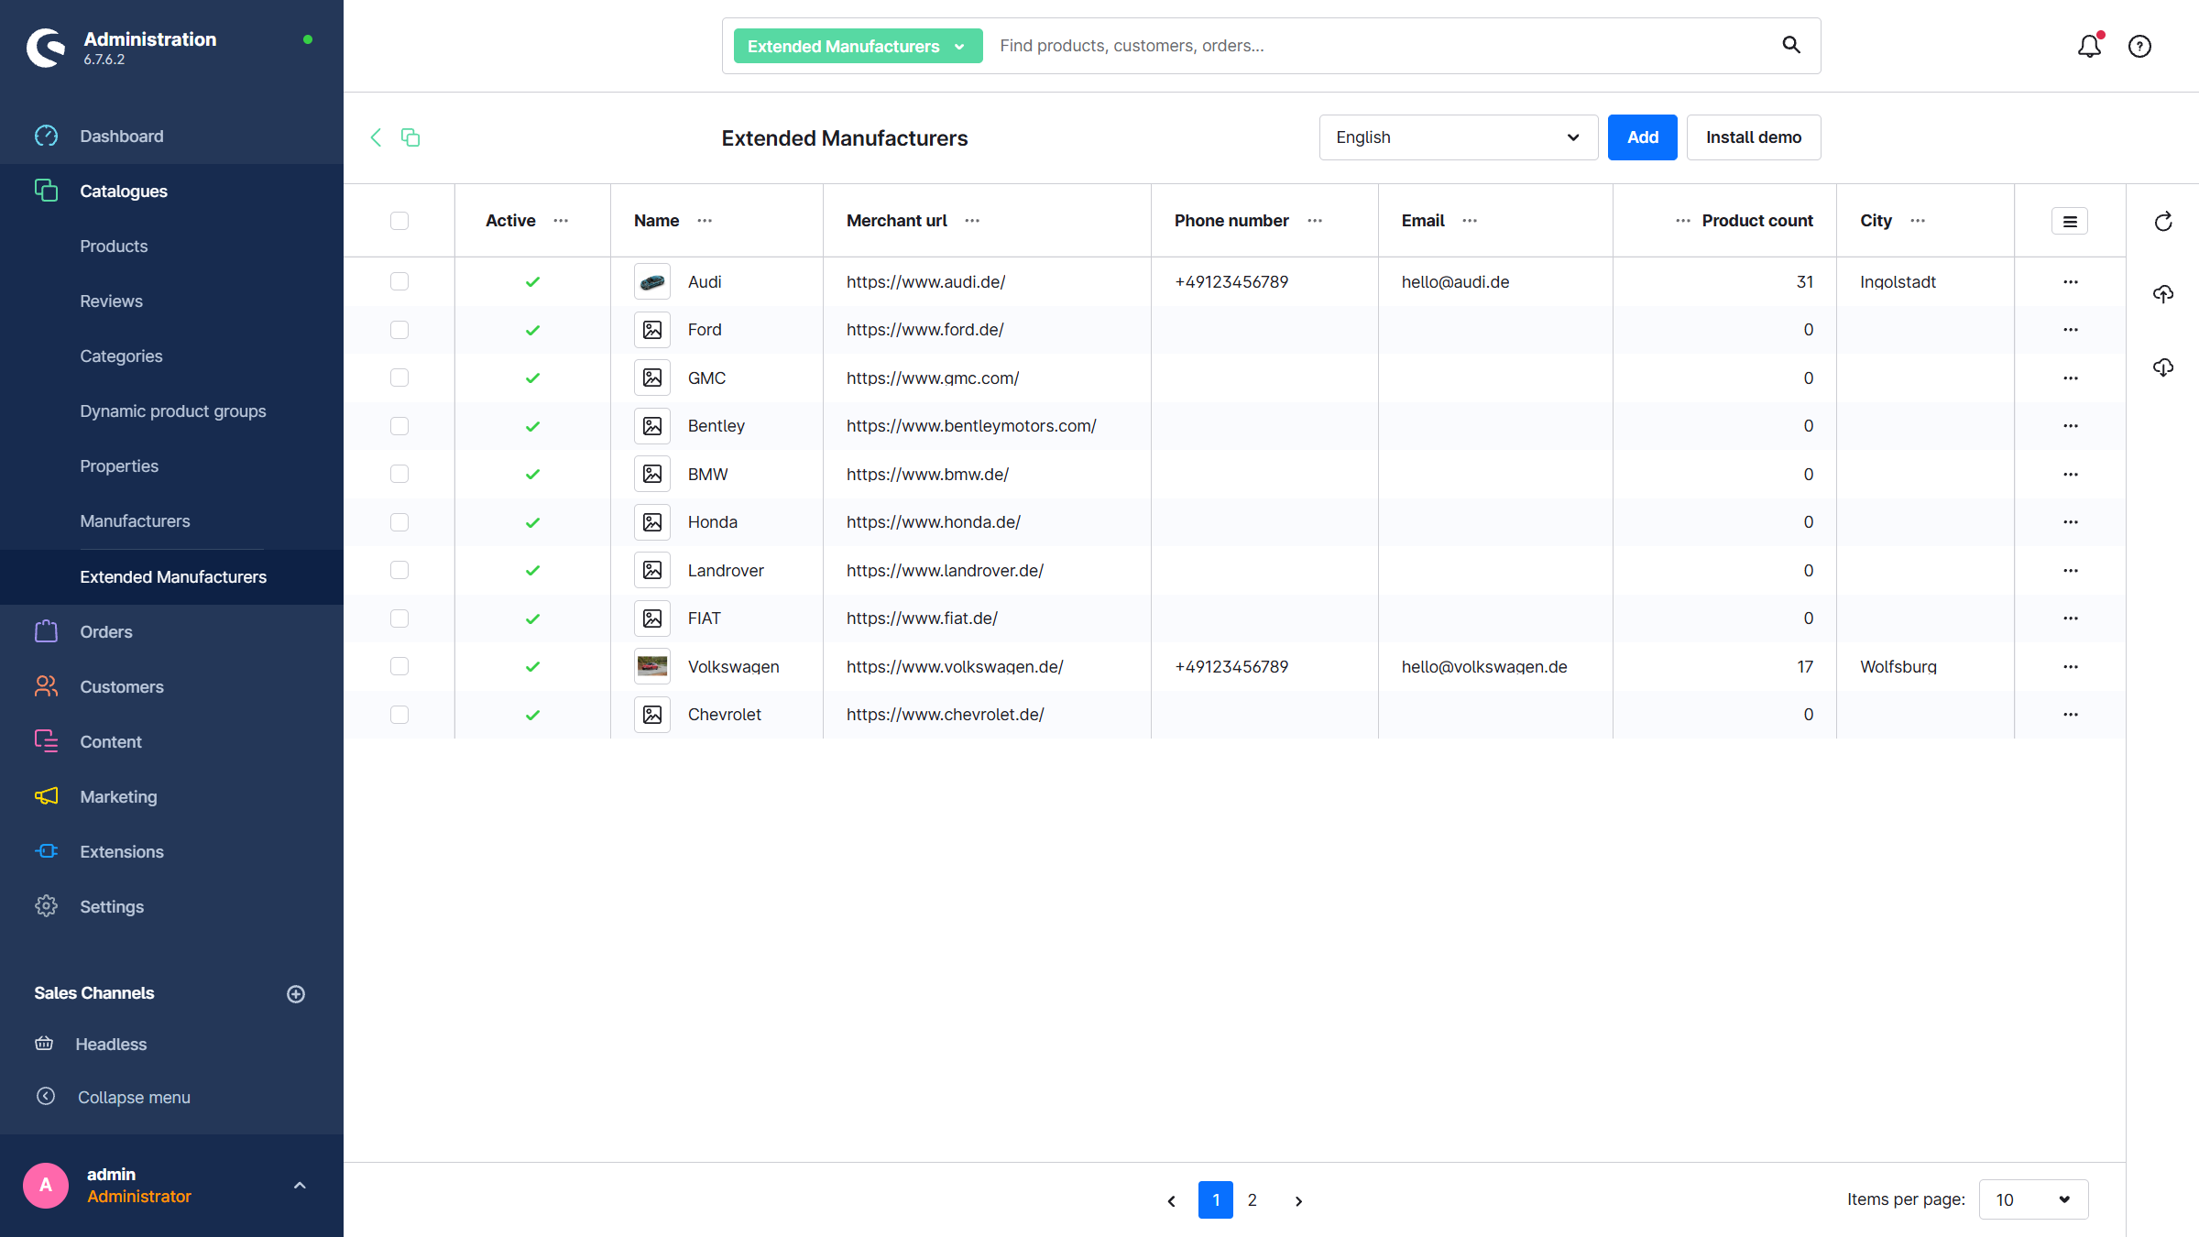Open the Extended Manufacturers search filter dropdown
Image resolution: width=2199 pixels, height=1237 pixels.
(858, 46)
